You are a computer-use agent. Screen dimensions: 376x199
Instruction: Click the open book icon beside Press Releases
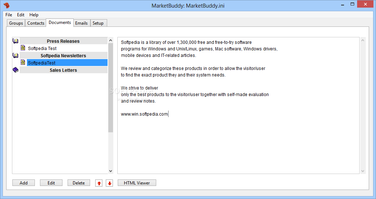coord(16,41)
